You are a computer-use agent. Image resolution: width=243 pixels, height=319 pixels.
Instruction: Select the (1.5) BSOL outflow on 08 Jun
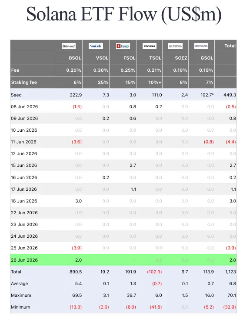(77, 106)
